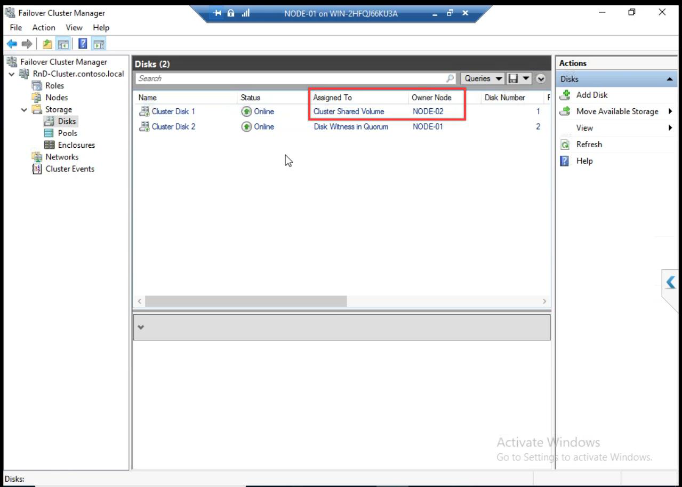Screen dimensions: 682x487
Task: Click the Networks icon in the tree
Action: click(x=37, y=157)
